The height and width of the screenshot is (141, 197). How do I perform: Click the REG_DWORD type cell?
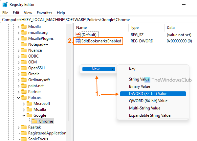pyautogui.click(x=142, y=41)
